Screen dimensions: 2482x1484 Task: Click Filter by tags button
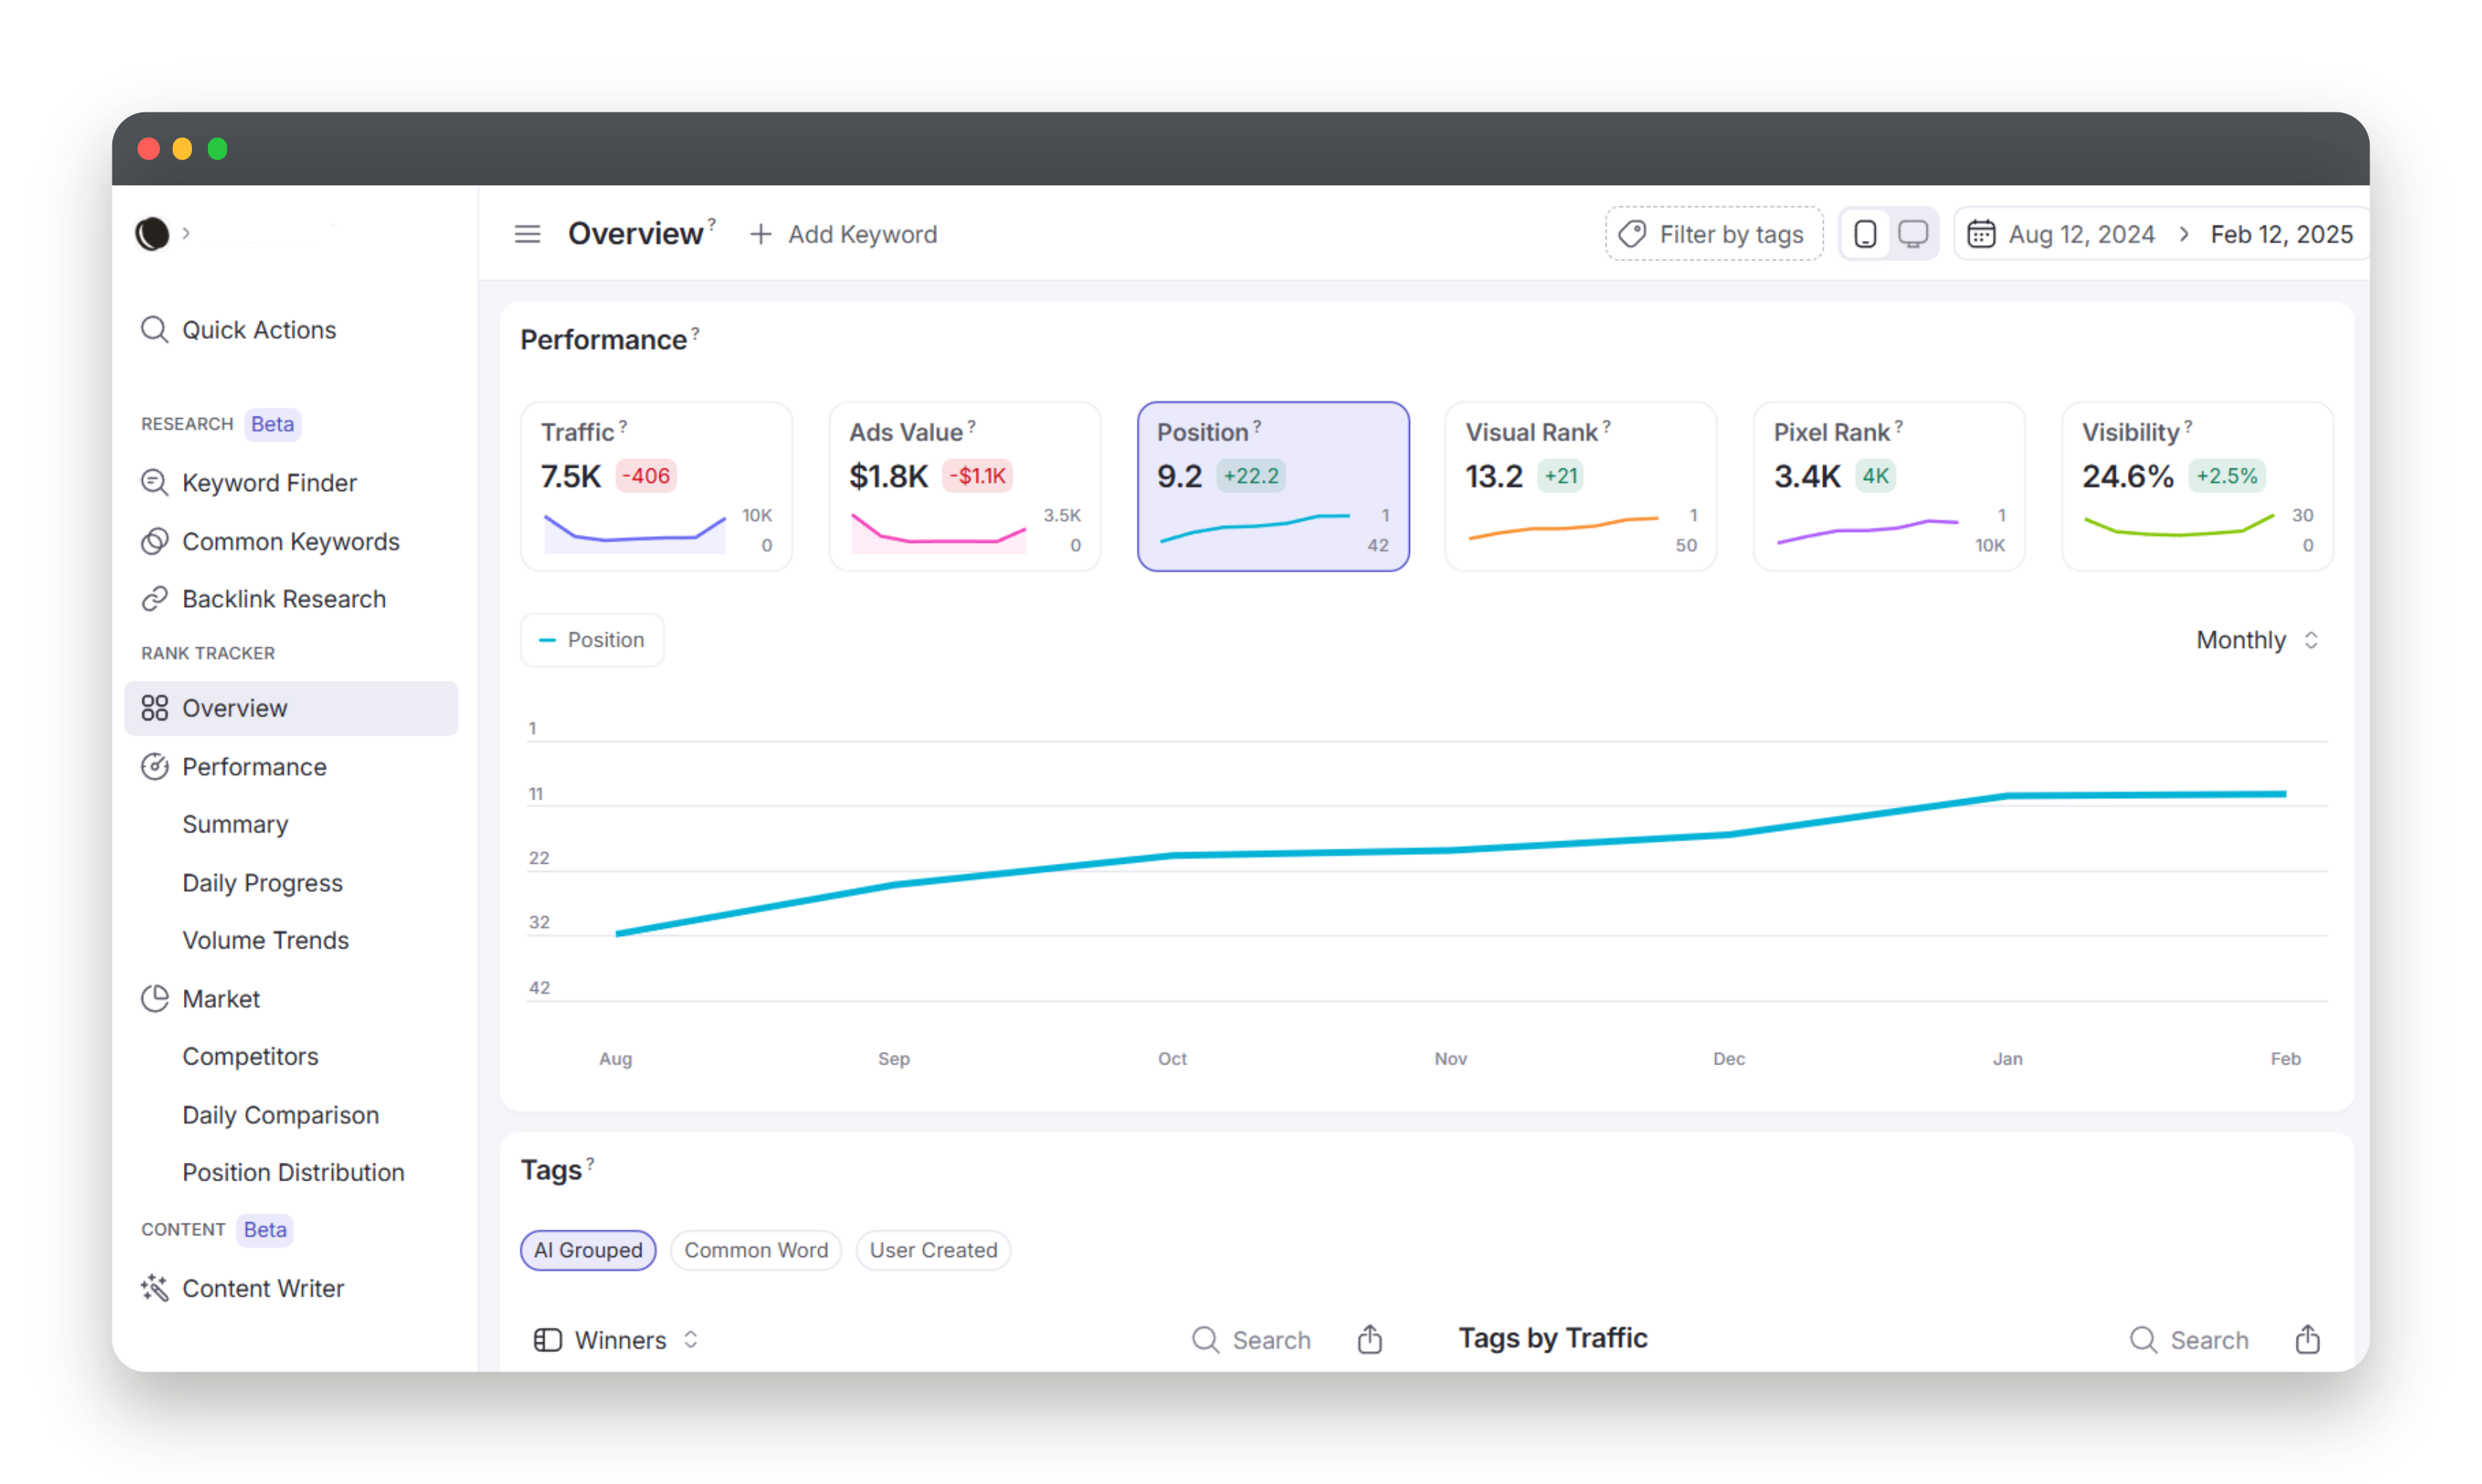[x=1713, y=234]
